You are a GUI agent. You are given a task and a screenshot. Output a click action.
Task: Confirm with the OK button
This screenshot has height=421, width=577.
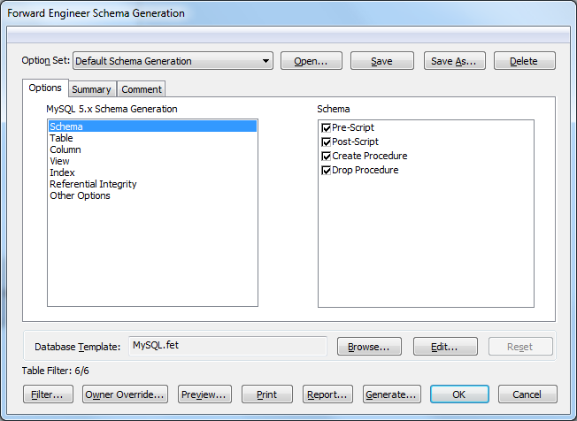pyautogui.click(x=459, y=394)
